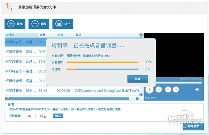Click the player seek bar

179,83
